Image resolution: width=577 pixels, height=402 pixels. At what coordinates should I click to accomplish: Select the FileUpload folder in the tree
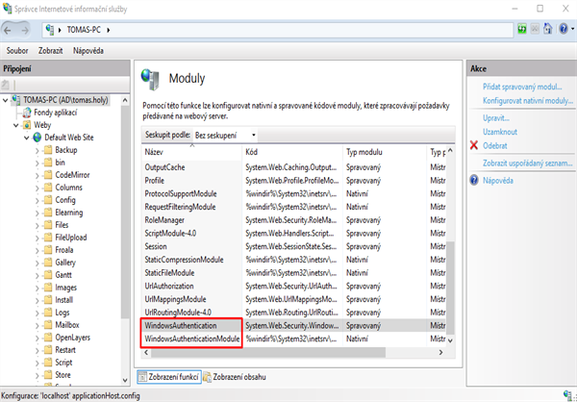[x=71, y=238]
